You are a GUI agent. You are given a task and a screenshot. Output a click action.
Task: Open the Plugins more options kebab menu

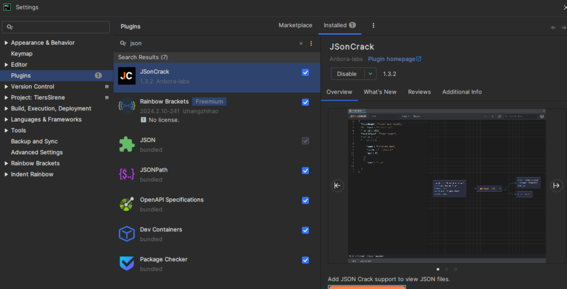click(x=374, y=25)
